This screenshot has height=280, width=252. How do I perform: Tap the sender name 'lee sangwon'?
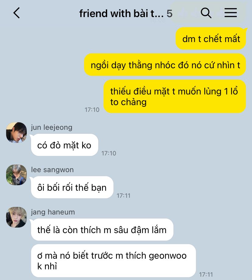coord(52,170)
